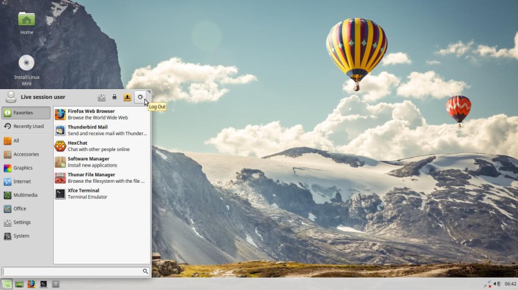Open the Home folder desktop icon

[x=27, y=23]
